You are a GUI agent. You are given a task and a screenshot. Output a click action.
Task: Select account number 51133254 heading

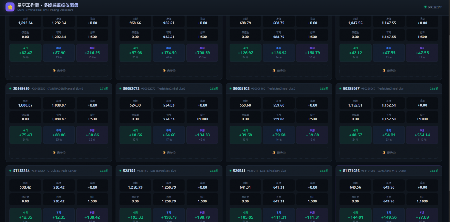click(x=21, y=171)
